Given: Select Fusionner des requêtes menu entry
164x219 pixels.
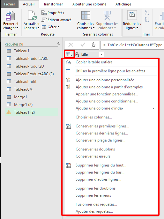Looking at the screenshot, I should 96,204.
